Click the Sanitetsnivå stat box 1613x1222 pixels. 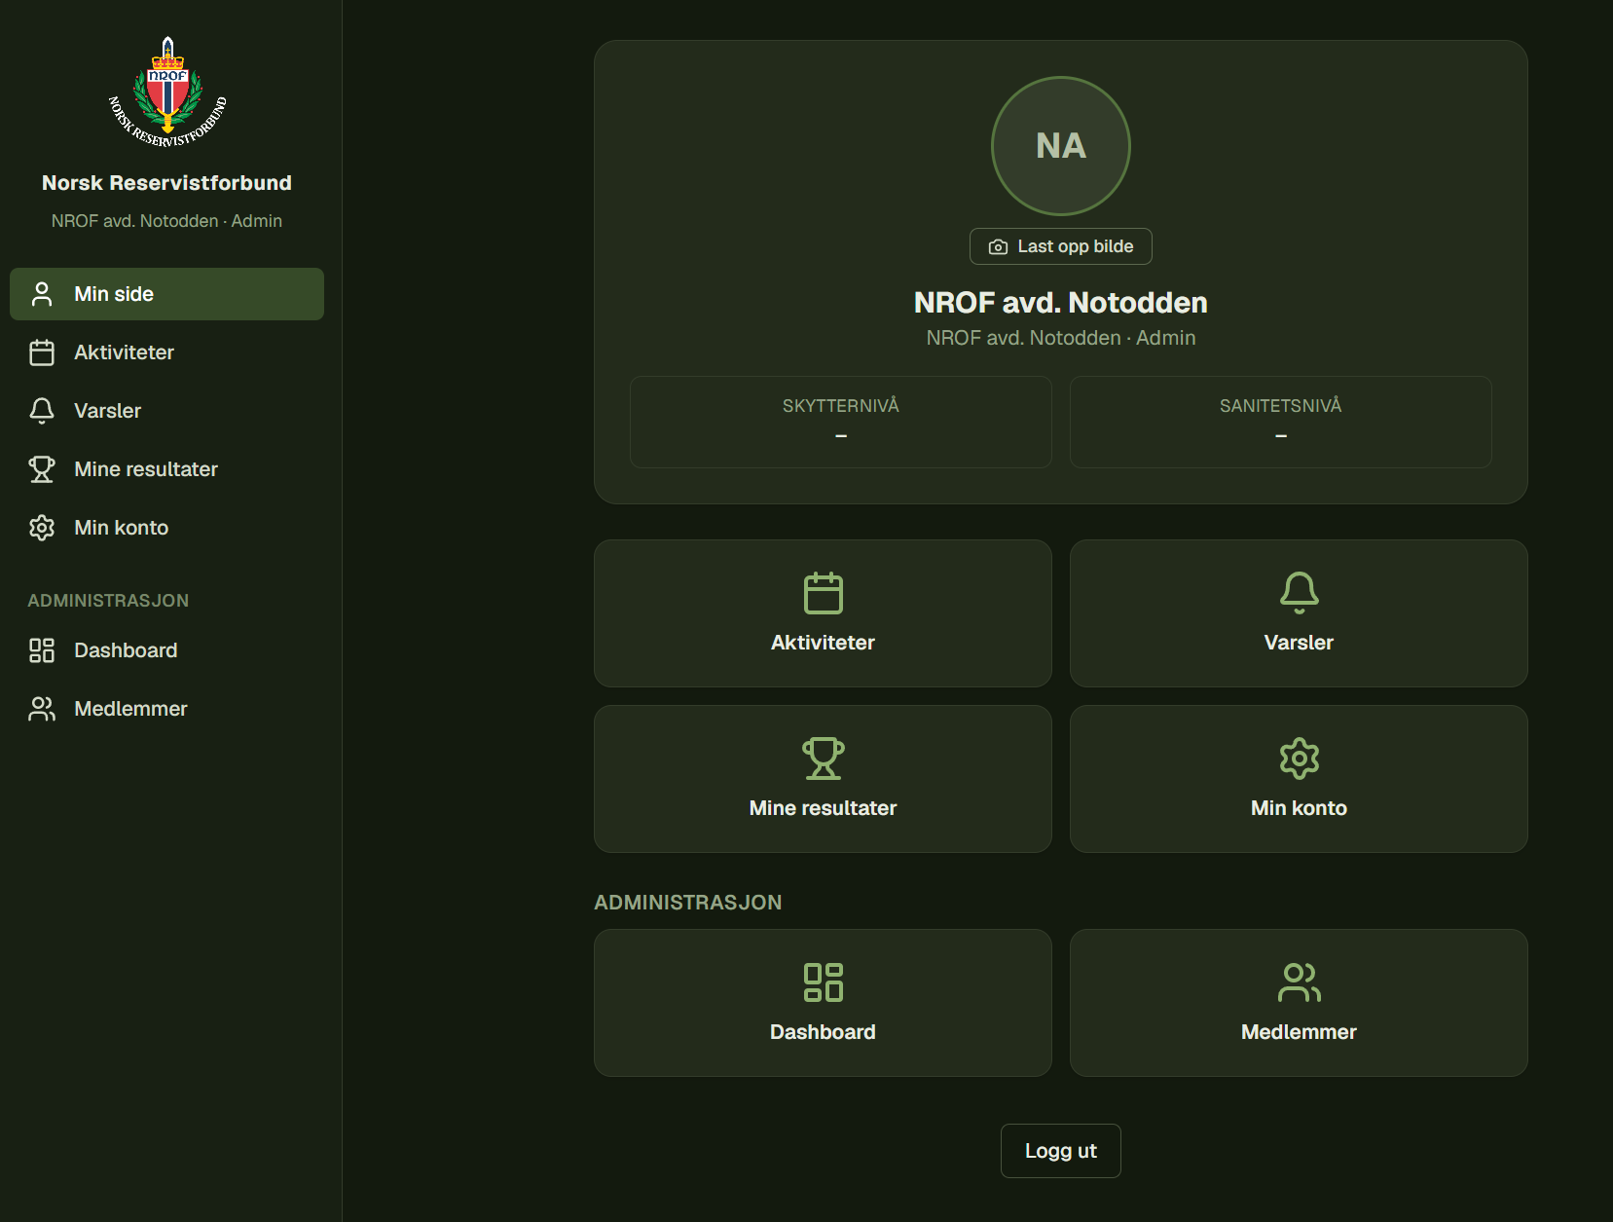(x=1281, y=422)
